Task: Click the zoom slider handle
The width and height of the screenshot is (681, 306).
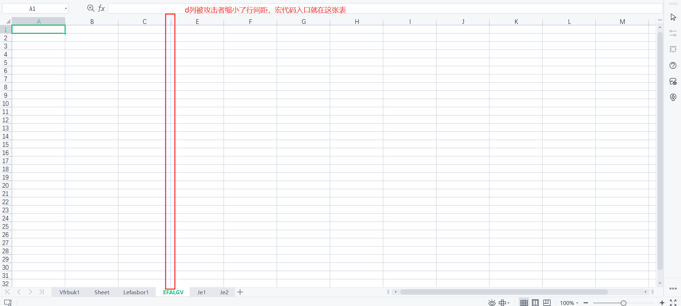Action: coord(623,303)
